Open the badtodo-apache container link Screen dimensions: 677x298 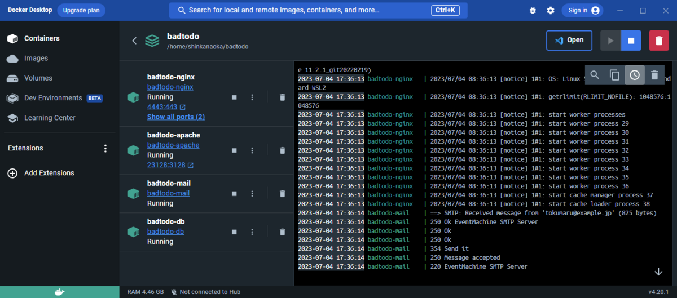pos(173,145)
